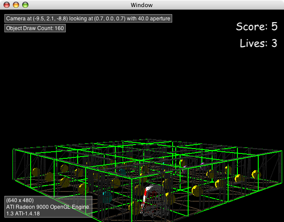Click the purple object in the back of maze
This screenshot has height=222, width=284.
click(202, 165)
